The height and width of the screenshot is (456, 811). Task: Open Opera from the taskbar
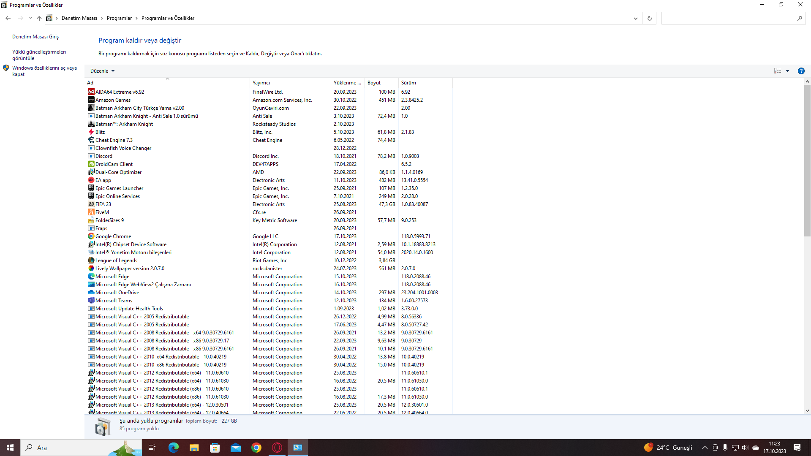pos(277,447)
